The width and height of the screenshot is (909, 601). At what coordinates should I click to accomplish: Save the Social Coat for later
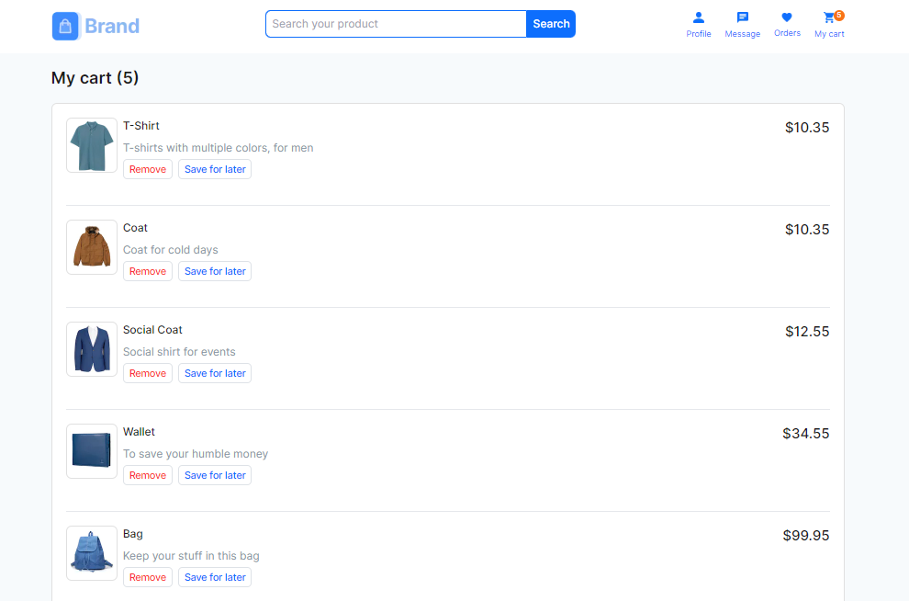(x=215, y=373)
